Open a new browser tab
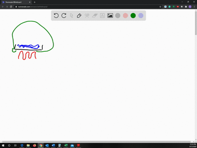The height and width of the screenshot is (148, 197). [34, 2]
